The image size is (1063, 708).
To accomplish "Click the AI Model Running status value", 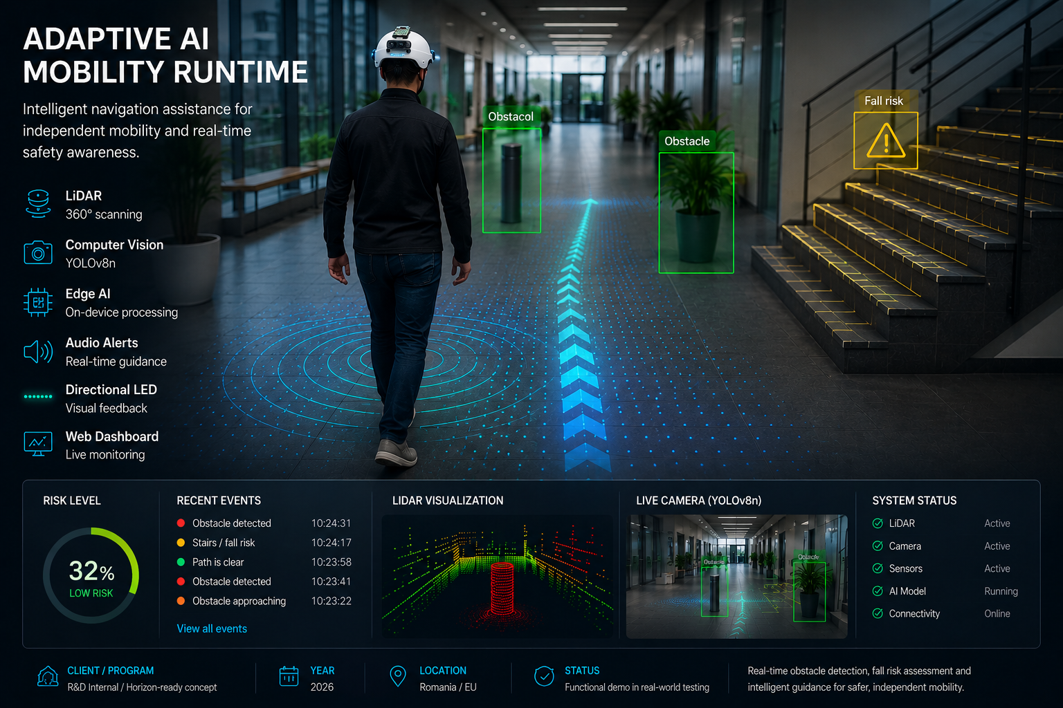I will (1001, 591).
